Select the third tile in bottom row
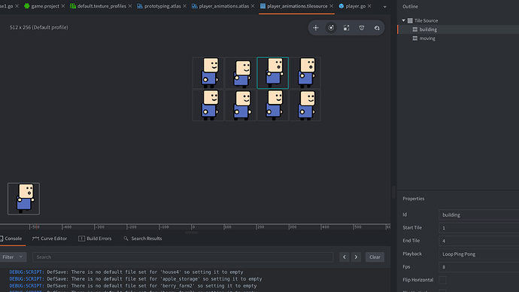 (x=273, y=105)
